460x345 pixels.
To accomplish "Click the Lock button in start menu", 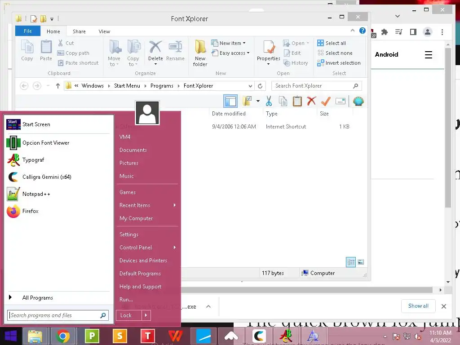I will tap(129, 315).
